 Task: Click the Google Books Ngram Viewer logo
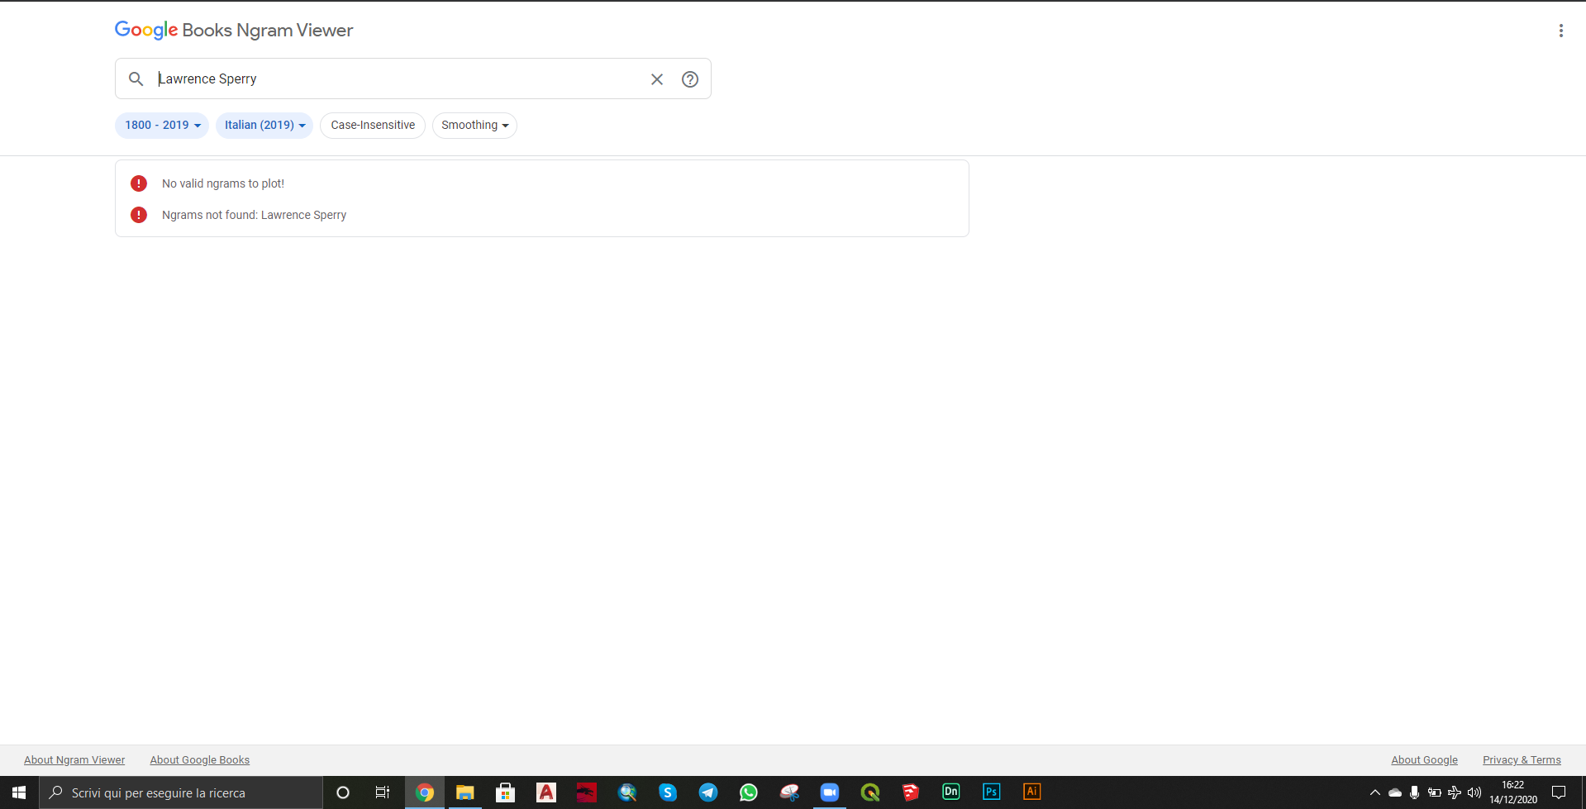click(x=234, y=31)
